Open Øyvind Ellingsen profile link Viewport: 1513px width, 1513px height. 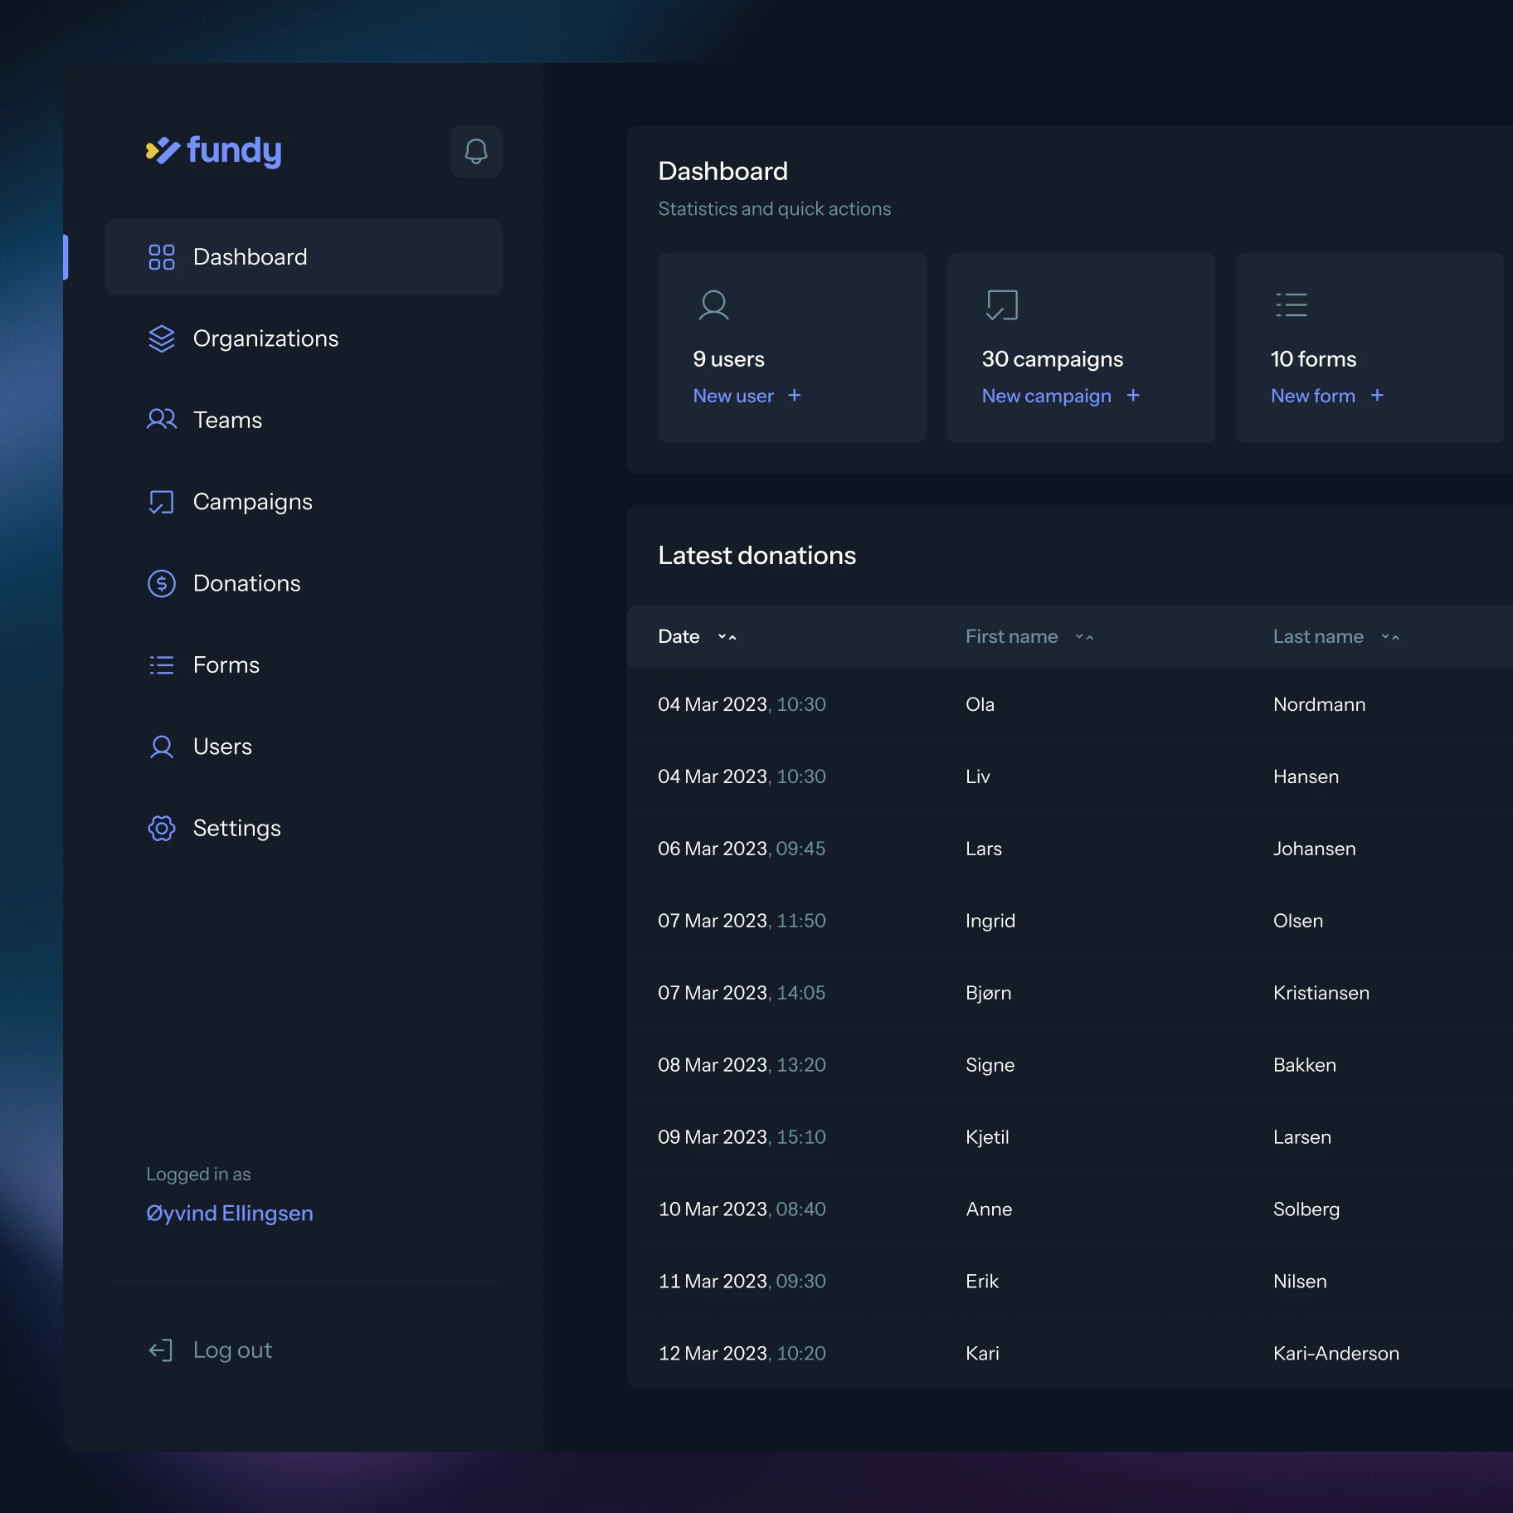230,1214
